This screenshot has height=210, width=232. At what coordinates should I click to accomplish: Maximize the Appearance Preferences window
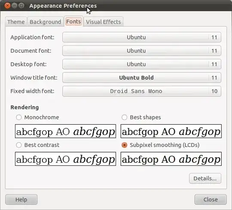(21, 6)
